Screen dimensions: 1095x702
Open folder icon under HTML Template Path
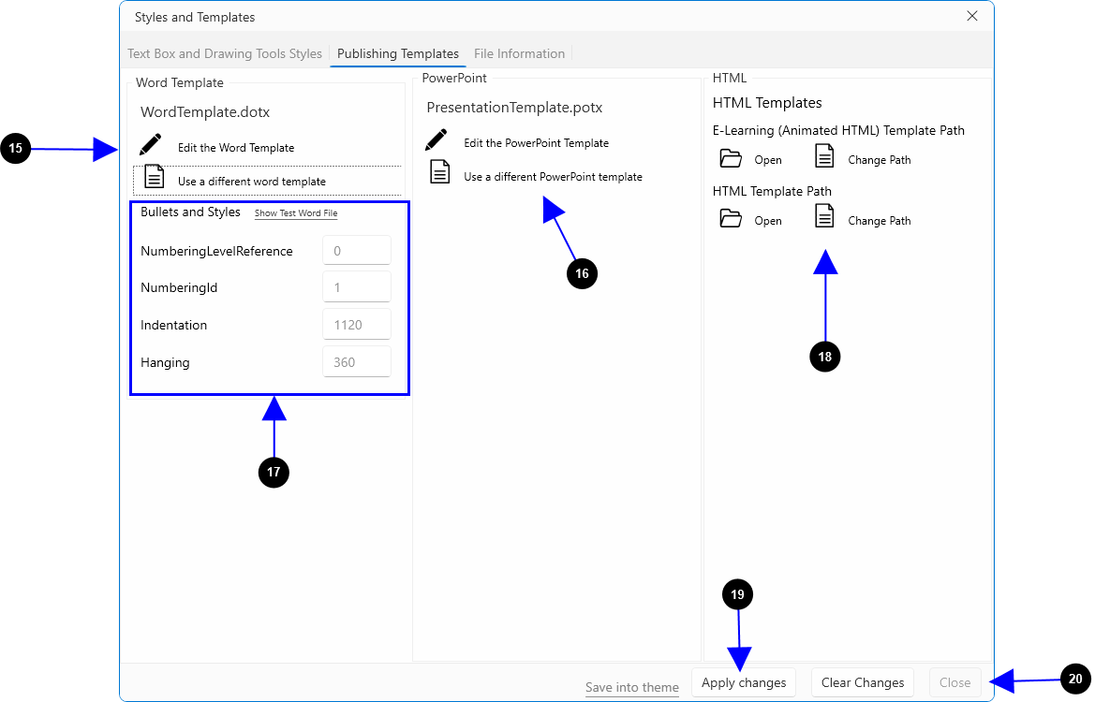[x=731, y=219]
